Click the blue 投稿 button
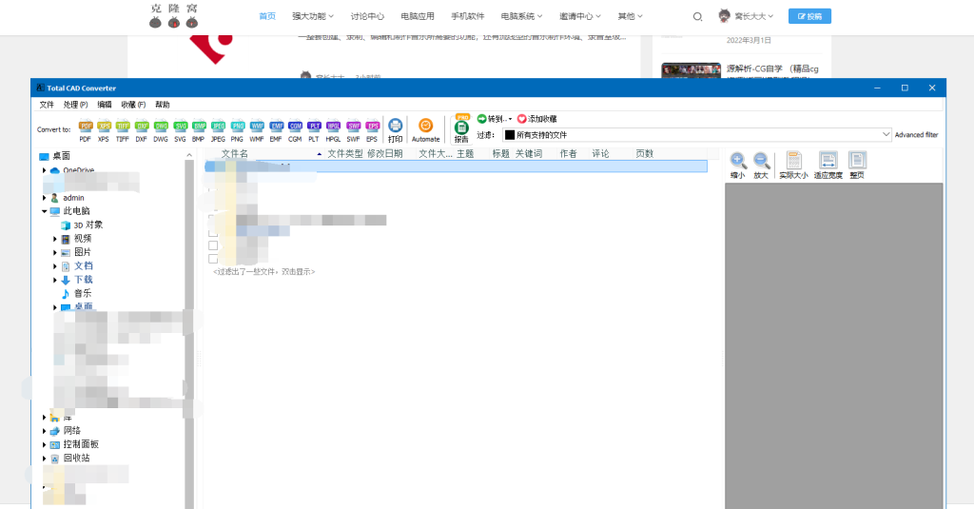Viewport: 974px width, 509px height. (809, 16)
